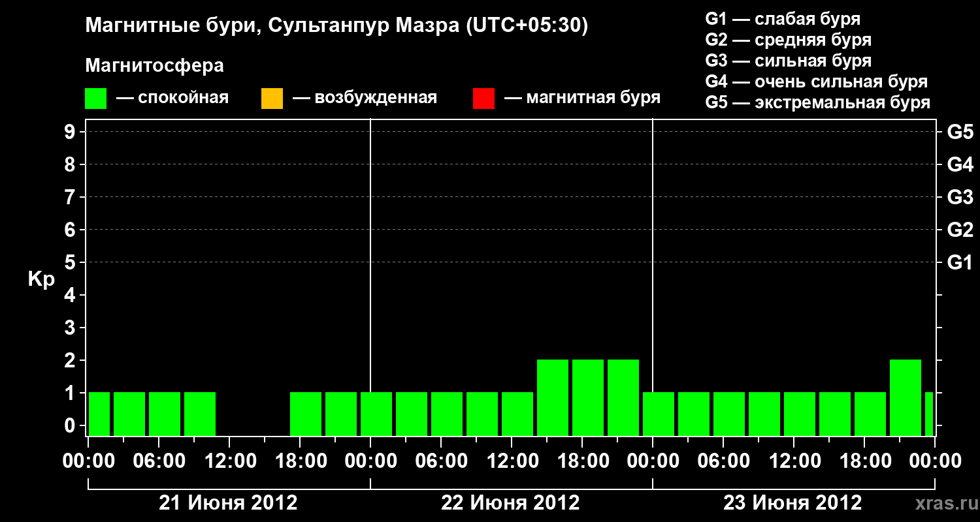Click the bar above 06:00 on 23 Июня
The height and width of the screenshot is (522, 980).
tap(729, 414)
